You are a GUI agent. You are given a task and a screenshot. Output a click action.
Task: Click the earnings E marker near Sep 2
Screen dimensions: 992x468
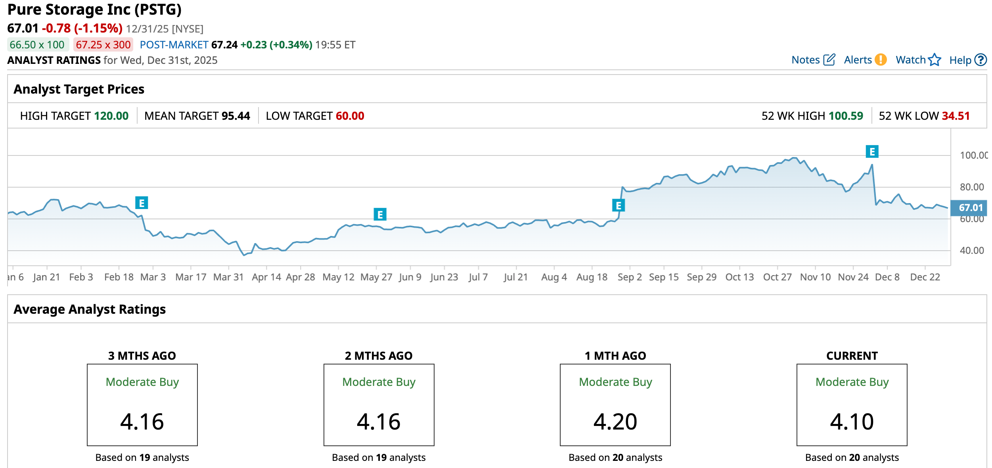point(618,205)
